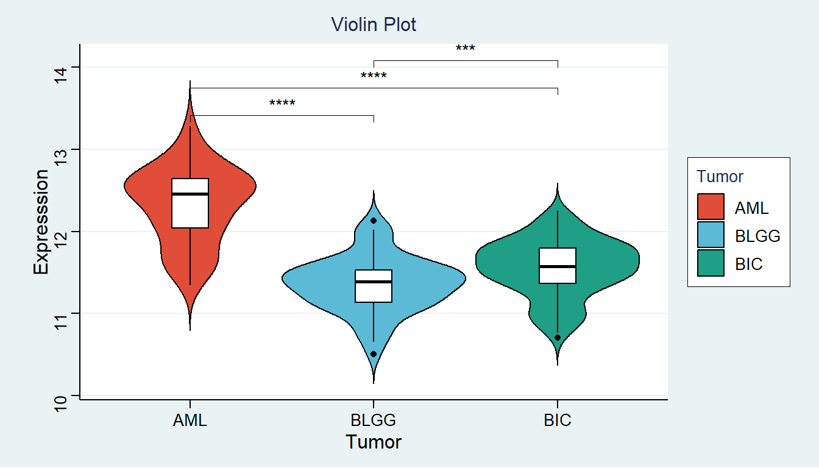Select the Tumor x-axis title
The height and width of the screenshot is (468, 819).
tap(374, 442)
